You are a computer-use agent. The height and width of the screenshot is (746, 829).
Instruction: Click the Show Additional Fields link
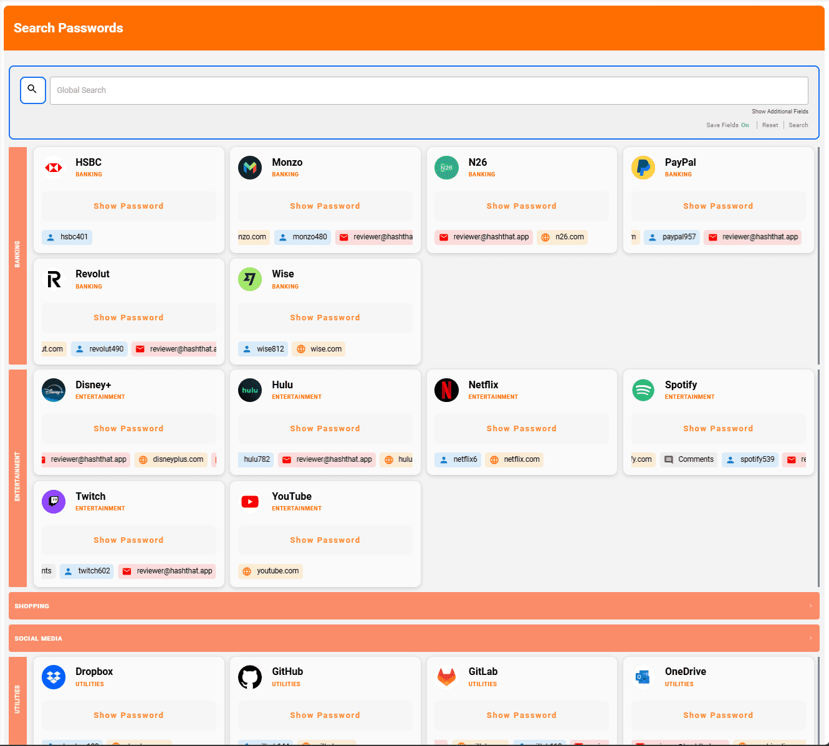[780, 111]
